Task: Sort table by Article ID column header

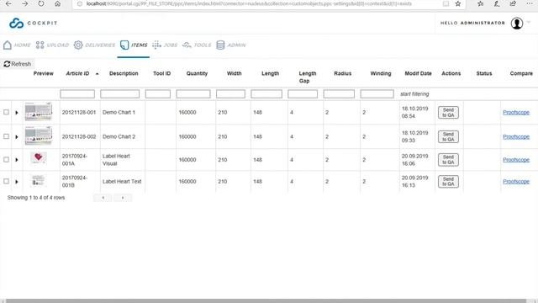Action: (77, 73)
